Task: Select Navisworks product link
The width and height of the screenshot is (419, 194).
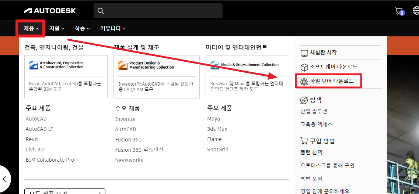Action: point(129,160)
